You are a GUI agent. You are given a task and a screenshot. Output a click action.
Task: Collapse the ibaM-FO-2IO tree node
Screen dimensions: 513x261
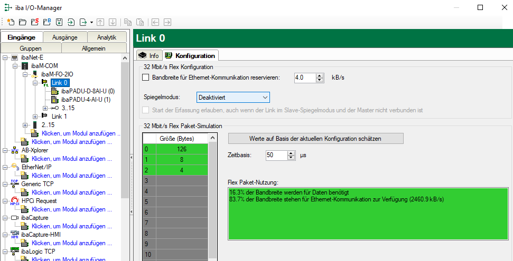pyautogui.click(x=25, y=74)
